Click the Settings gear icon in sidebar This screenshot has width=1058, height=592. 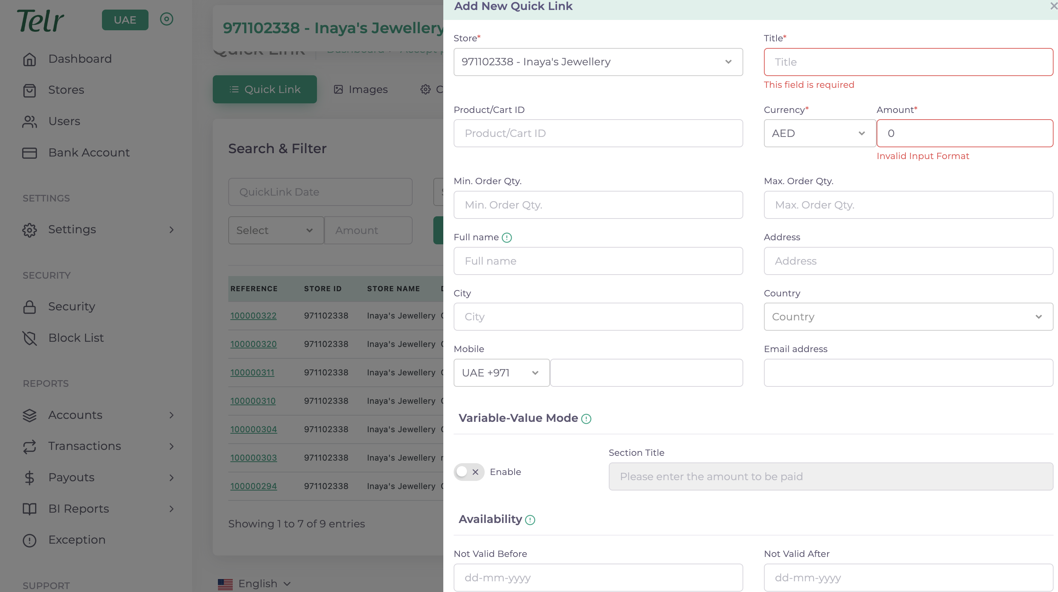[x=30, y=230]
